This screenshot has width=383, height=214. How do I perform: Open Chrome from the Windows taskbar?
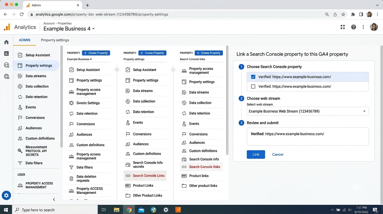[129, 210]
